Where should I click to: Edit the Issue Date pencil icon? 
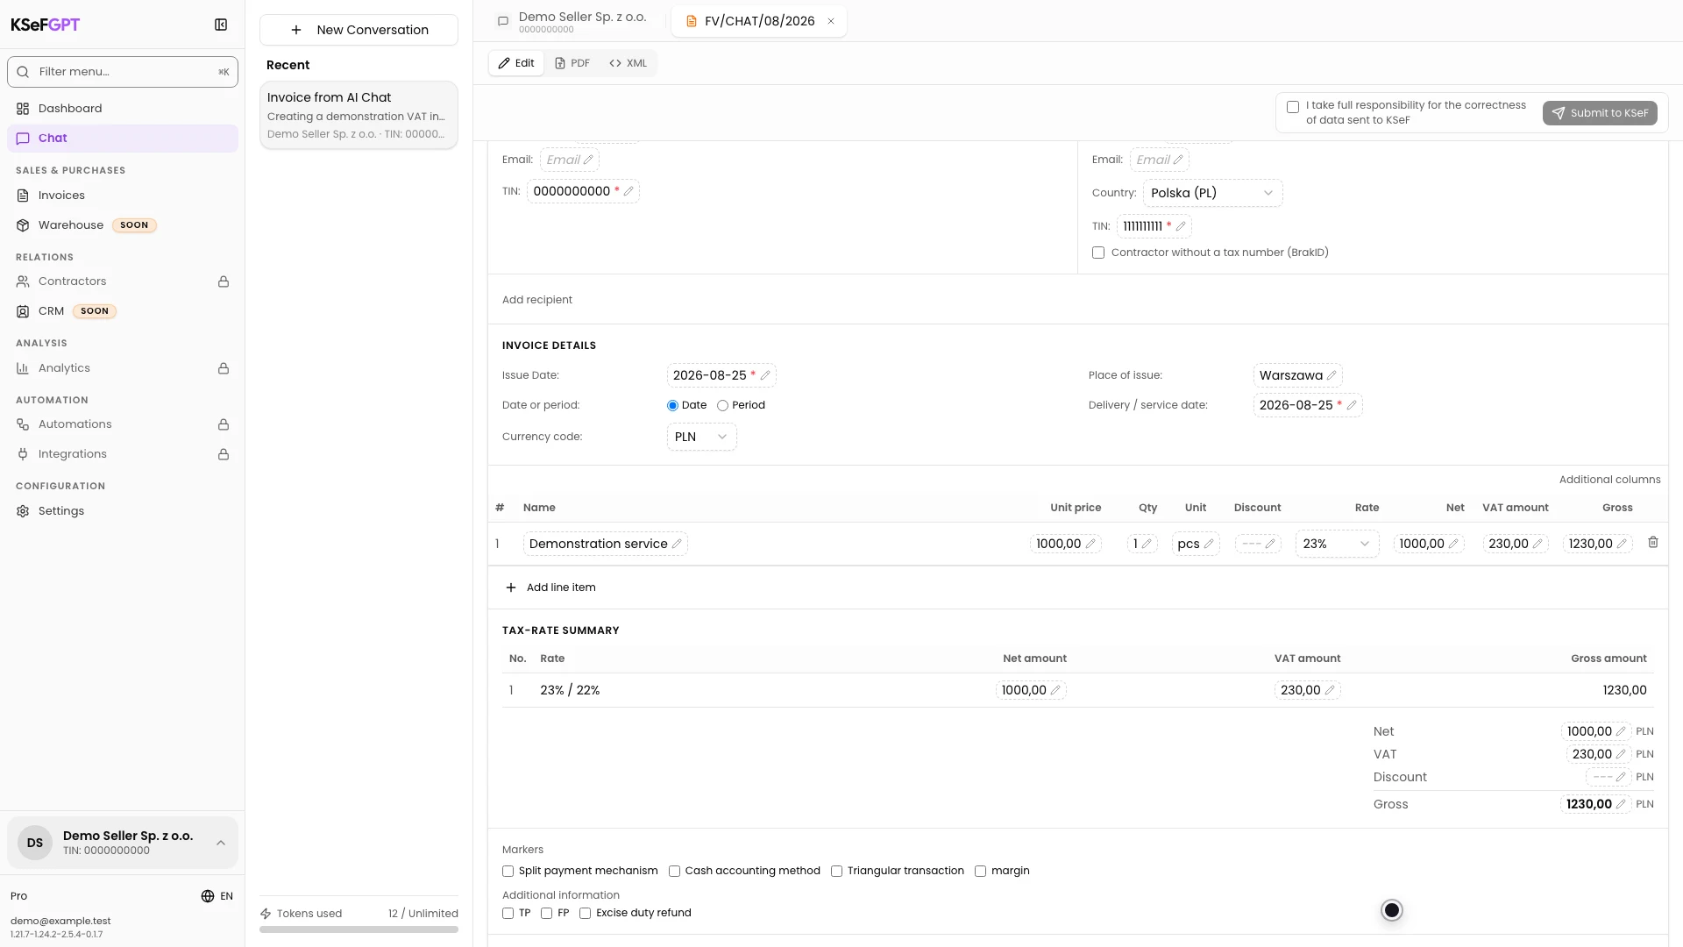[x=765, y=375]
